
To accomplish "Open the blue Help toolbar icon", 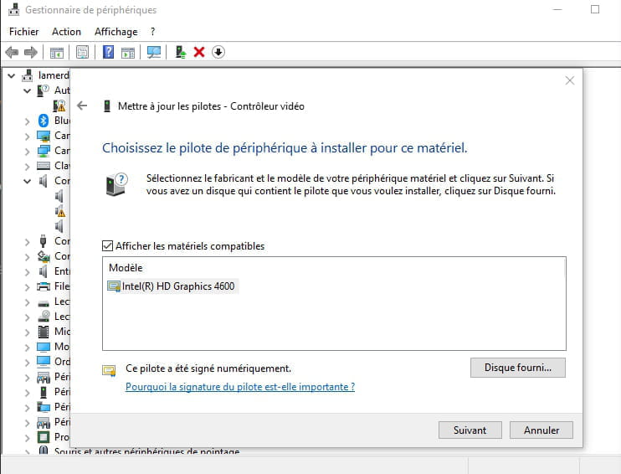I will (x=108, y=52).
